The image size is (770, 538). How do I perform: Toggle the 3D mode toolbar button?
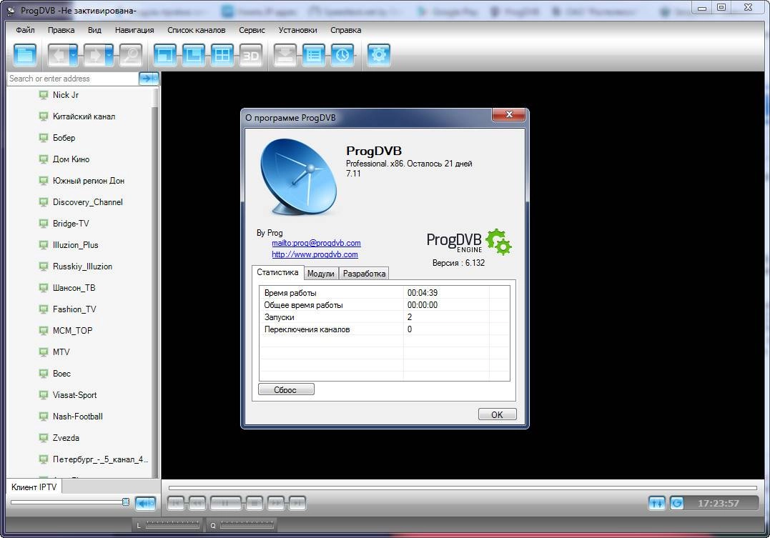pyautogui.click(x=251, y=55)
